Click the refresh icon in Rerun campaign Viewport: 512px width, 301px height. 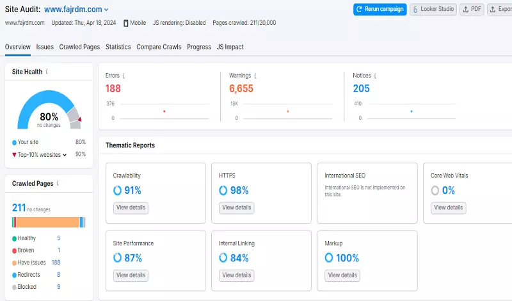tap(359, 9)
